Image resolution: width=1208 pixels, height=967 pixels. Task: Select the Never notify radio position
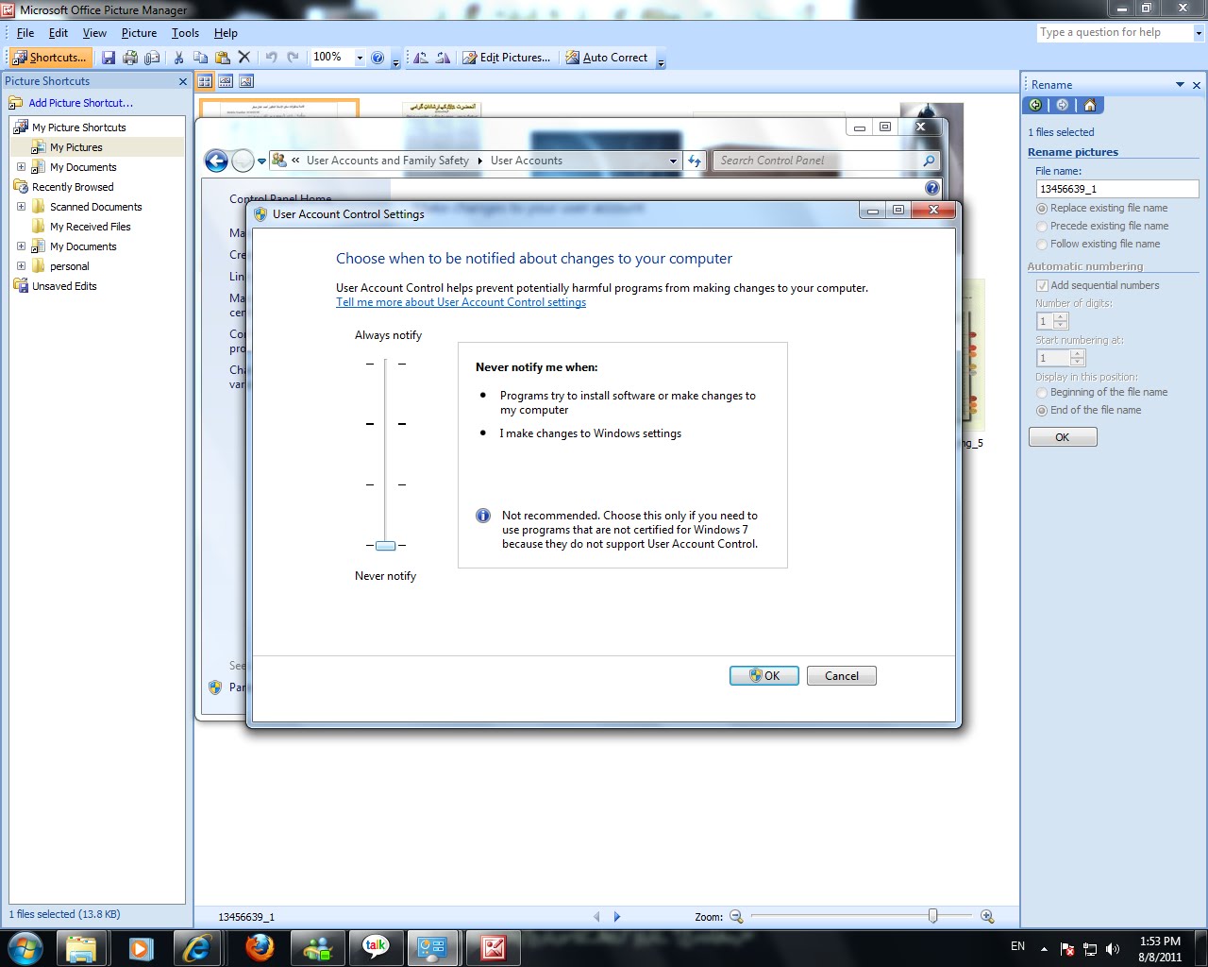pyautogui.click(x=385, y=545)
